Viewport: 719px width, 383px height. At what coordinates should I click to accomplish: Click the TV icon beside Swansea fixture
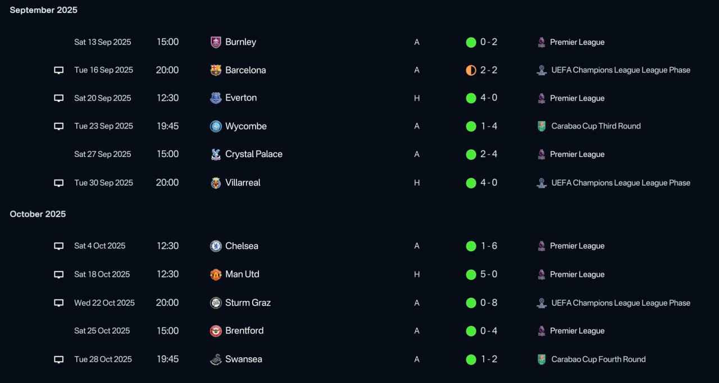coord(59,359)
